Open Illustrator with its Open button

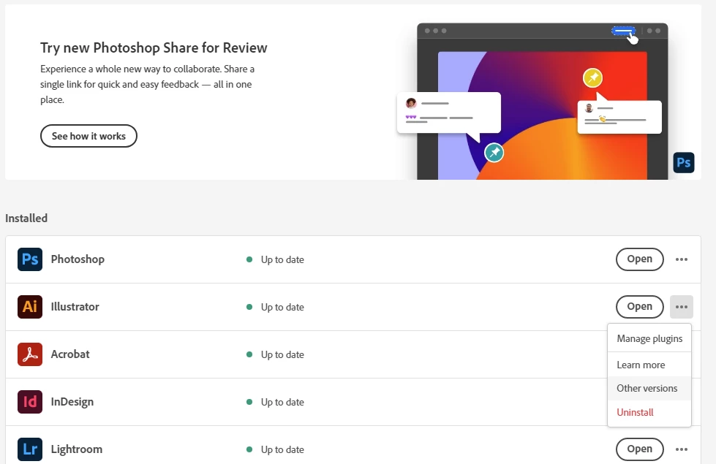639,307
